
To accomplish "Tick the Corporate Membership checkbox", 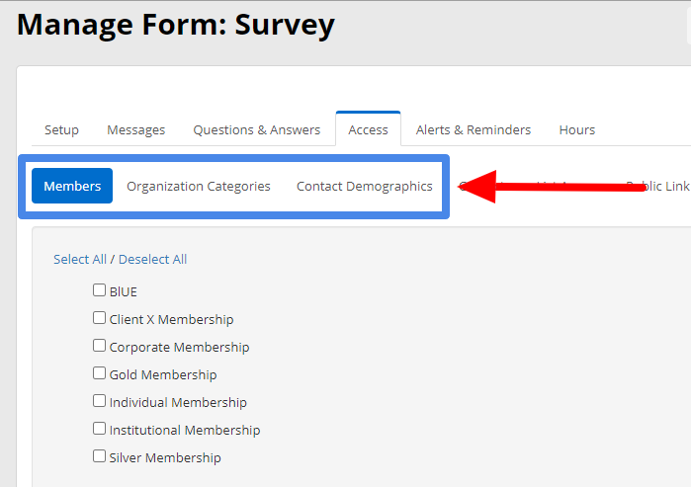I will (99, 346).
